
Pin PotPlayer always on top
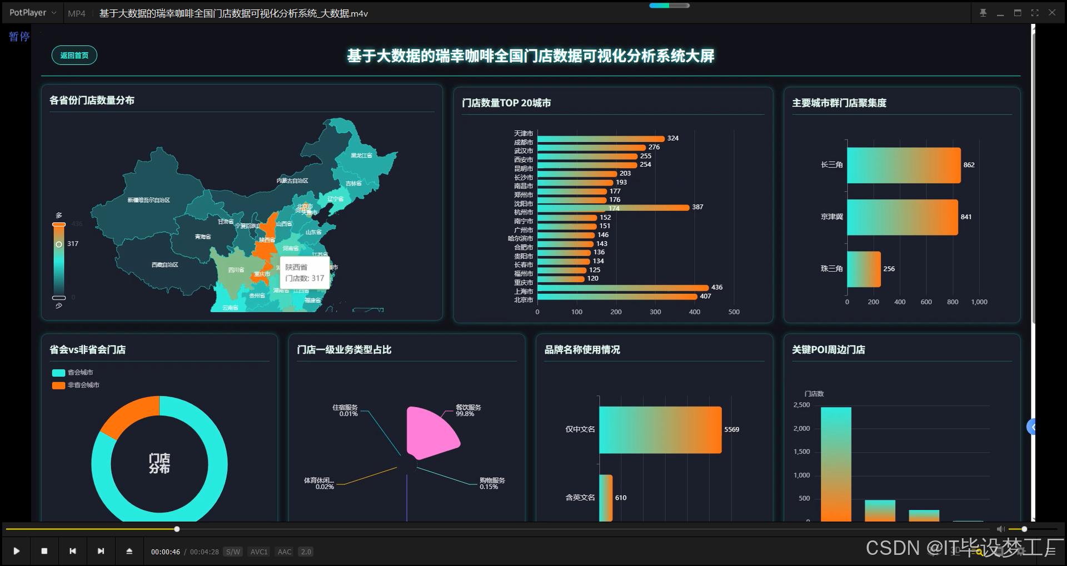point(984,12)
